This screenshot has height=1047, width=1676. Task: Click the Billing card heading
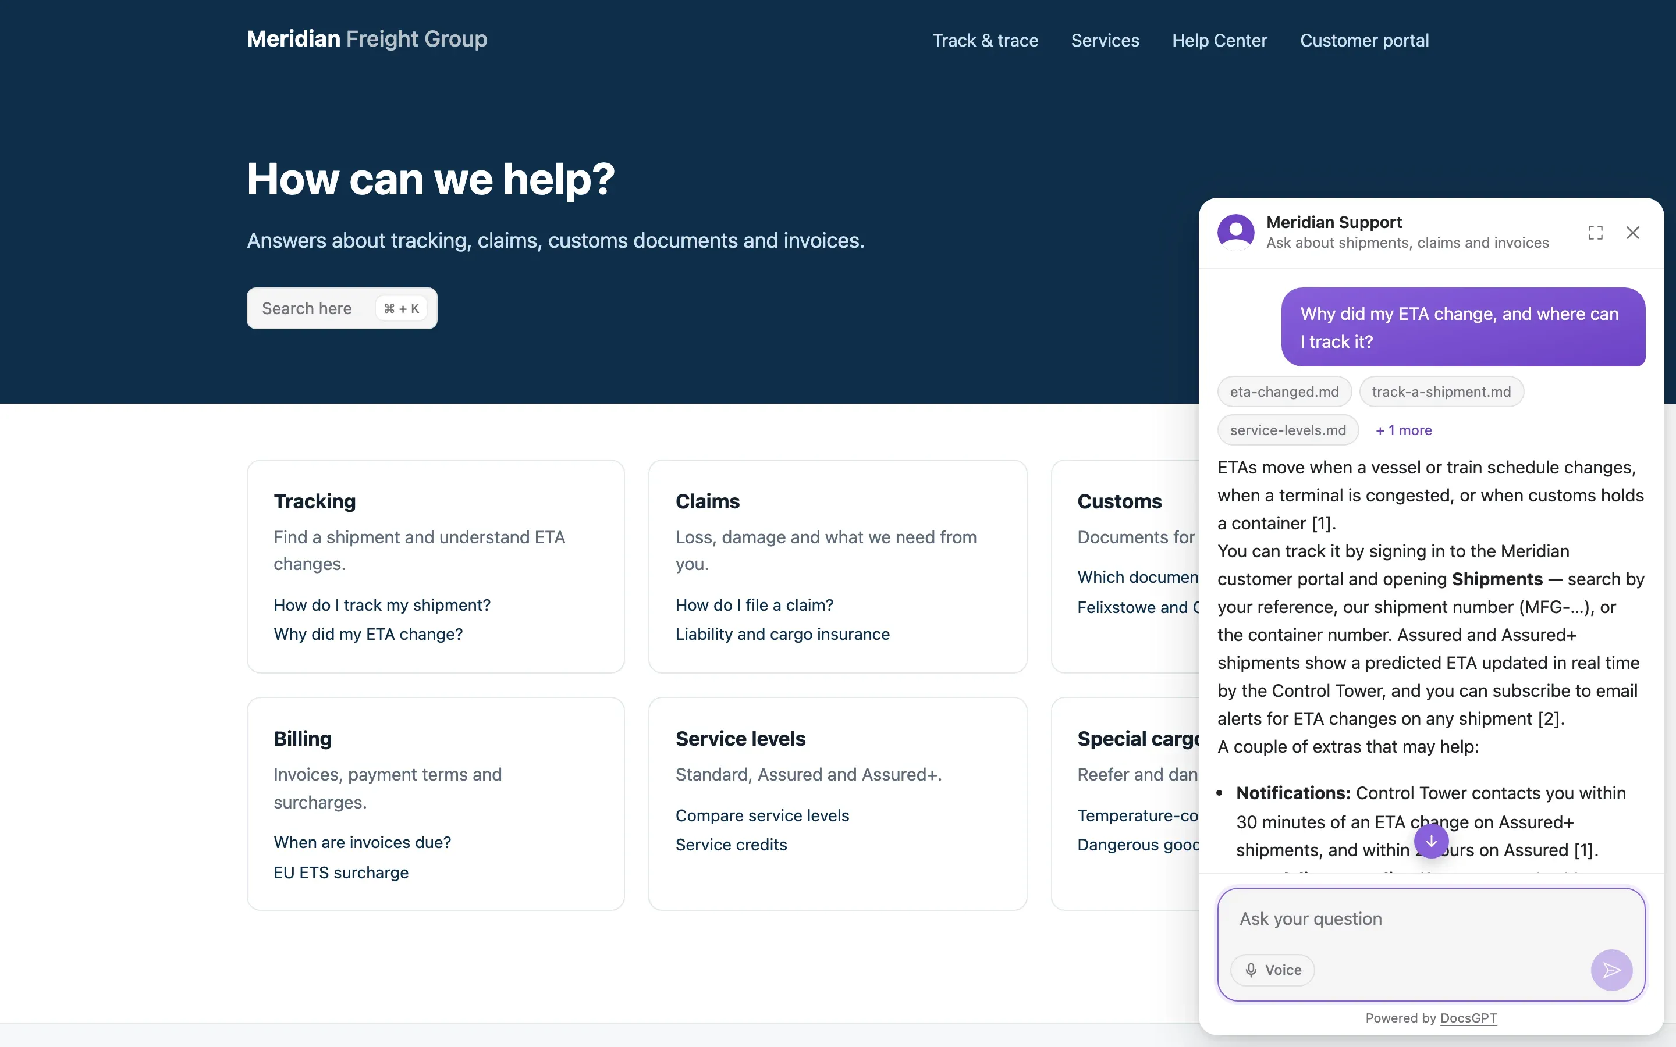[303, 739]
